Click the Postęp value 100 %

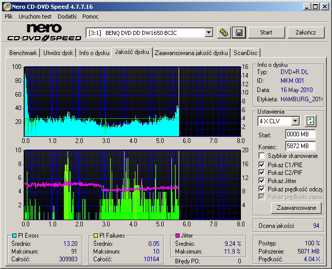coord(312,243)
